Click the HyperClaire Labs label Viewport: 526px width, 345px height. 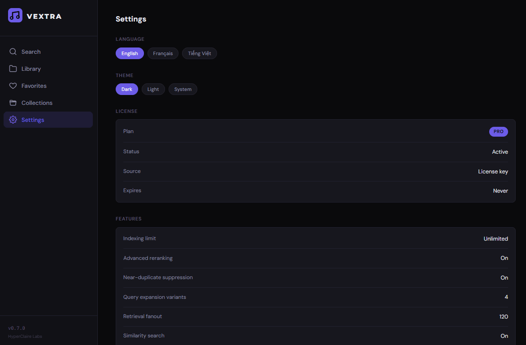tap(25, 336)
